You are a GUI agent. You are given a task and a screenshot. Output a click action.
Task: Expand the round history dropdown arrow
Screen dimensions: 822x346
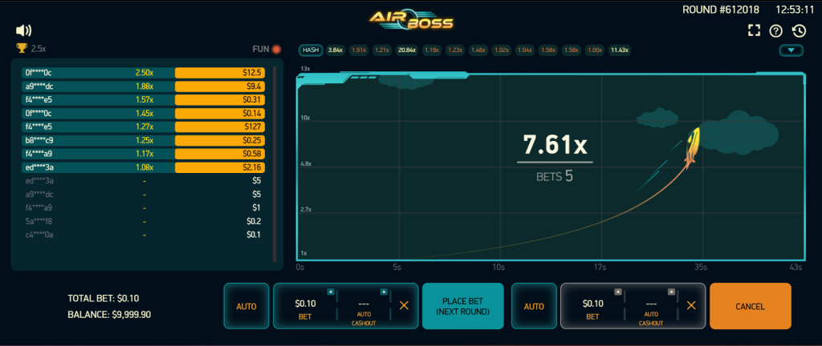tap(791, 50)
